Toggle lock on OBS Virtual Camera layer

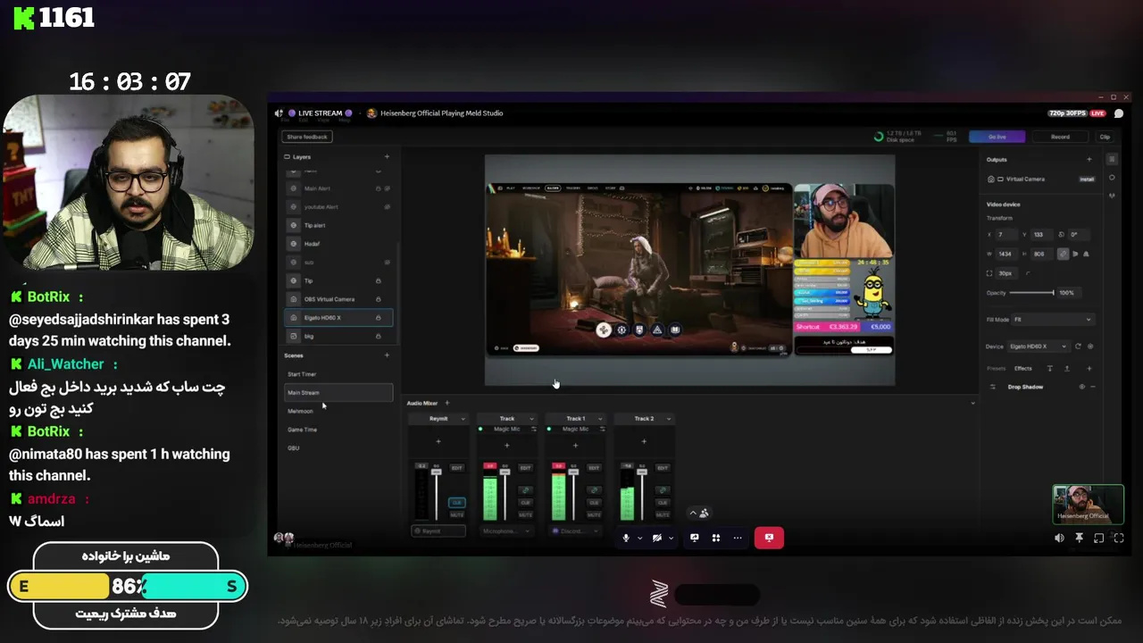pos(379,299)
